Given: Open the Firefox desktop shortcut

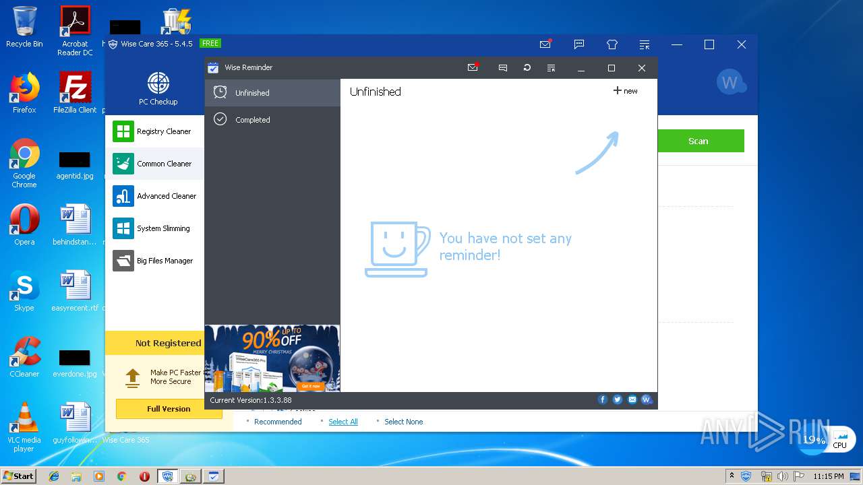Looking at the screenshot, I should (24, 93).
